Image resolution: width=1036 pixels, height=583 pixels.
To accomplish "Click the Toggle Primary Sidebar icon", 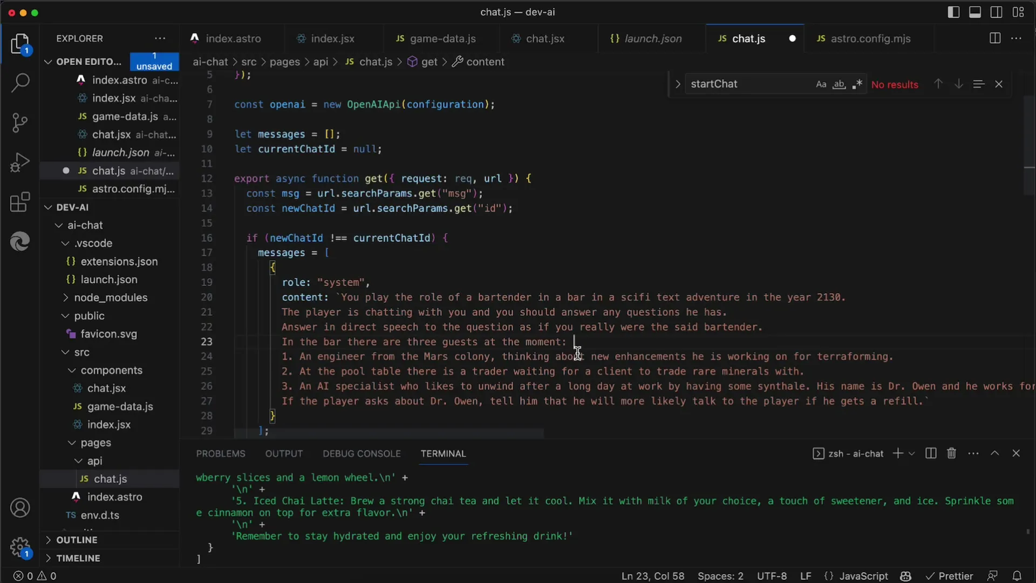I will tap(953, 12).
